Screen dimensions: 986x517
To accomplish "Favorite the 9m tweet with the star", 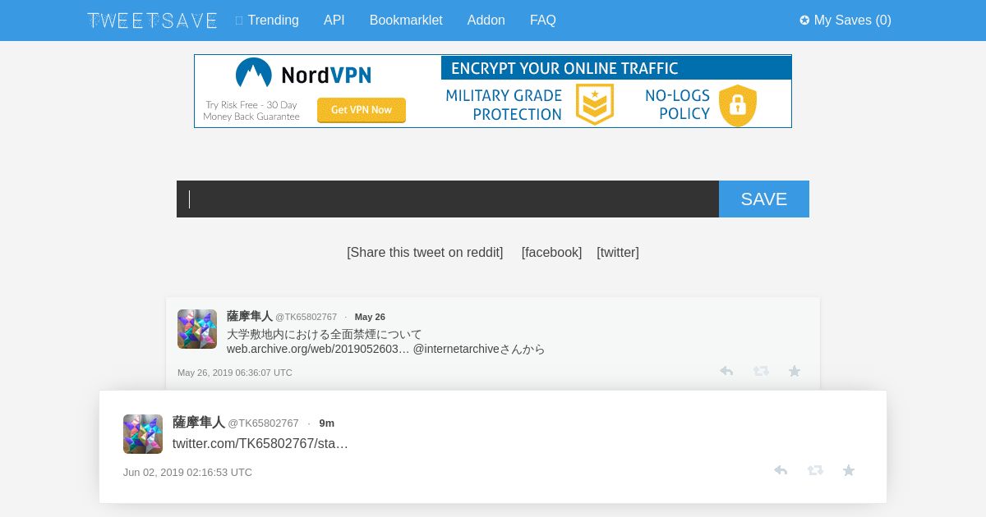I will tap(849, 470).
